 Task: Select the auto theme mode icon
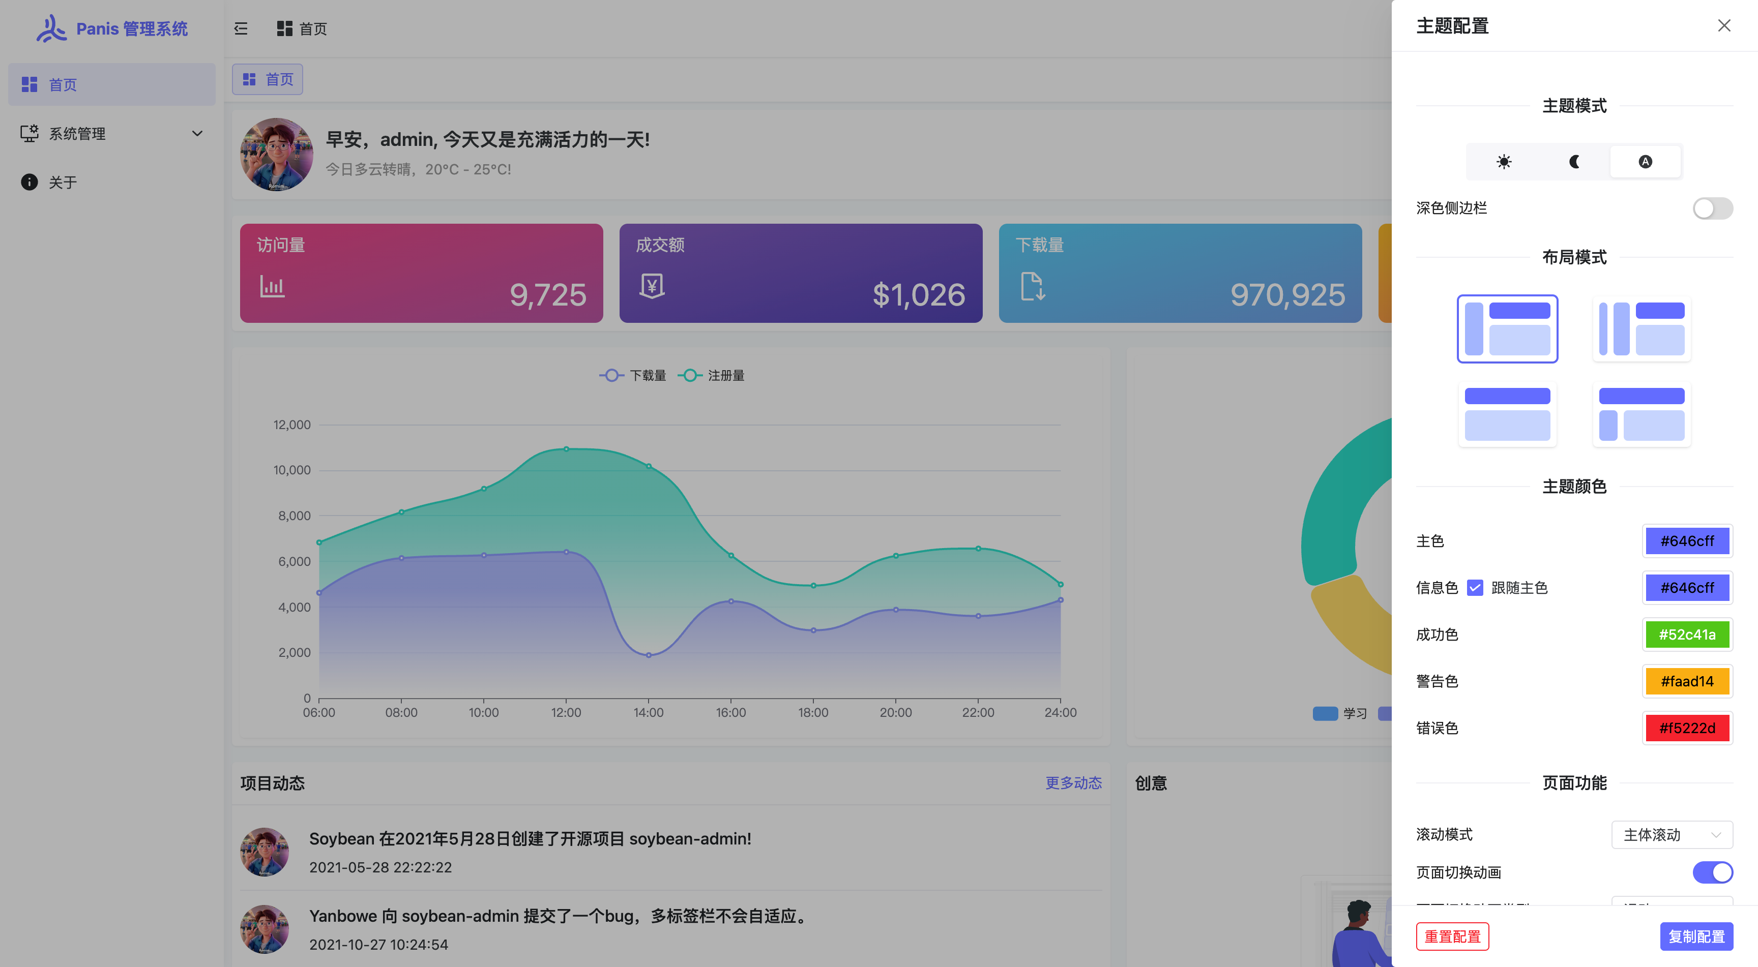[1646, 162]
